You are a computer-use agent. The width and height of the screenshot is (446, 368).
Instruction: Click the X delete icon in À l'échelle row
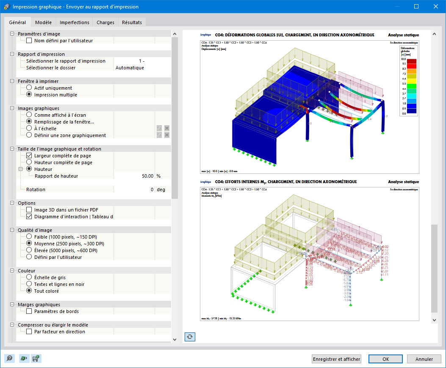[167, 129]
